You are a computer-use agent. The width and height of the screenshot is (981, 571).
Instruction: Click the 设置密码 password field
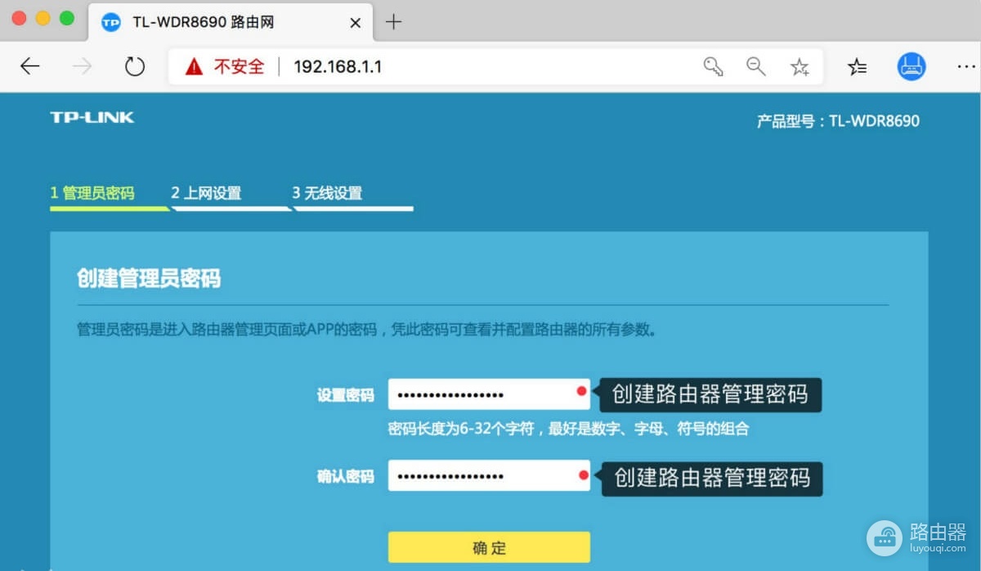[489, 394]
